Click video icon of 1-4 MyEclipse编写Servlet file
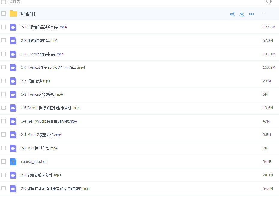This screenshot has height=203, width=279. (x=13, y=121)
